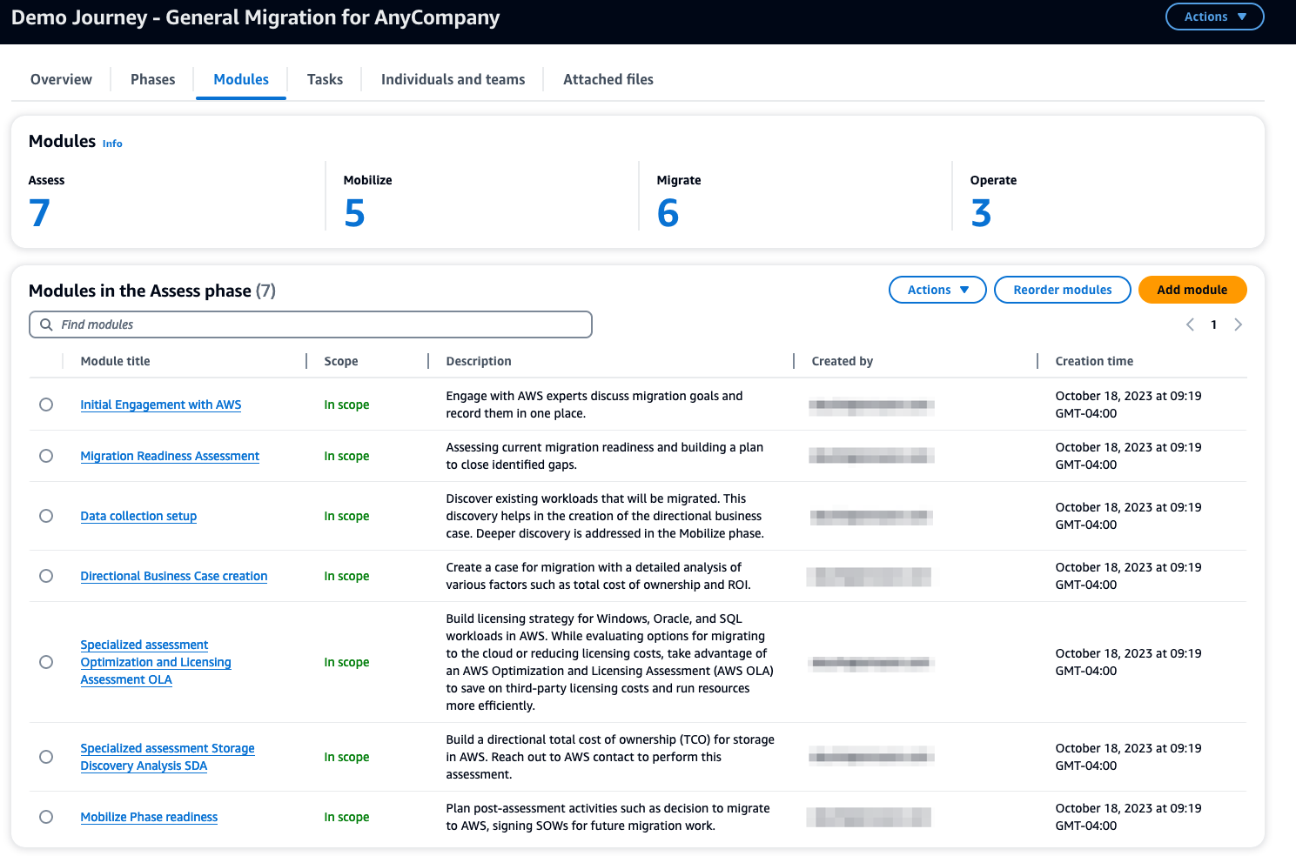Select the radio button for Initial Engagement with AWS

tap(46, 405)
